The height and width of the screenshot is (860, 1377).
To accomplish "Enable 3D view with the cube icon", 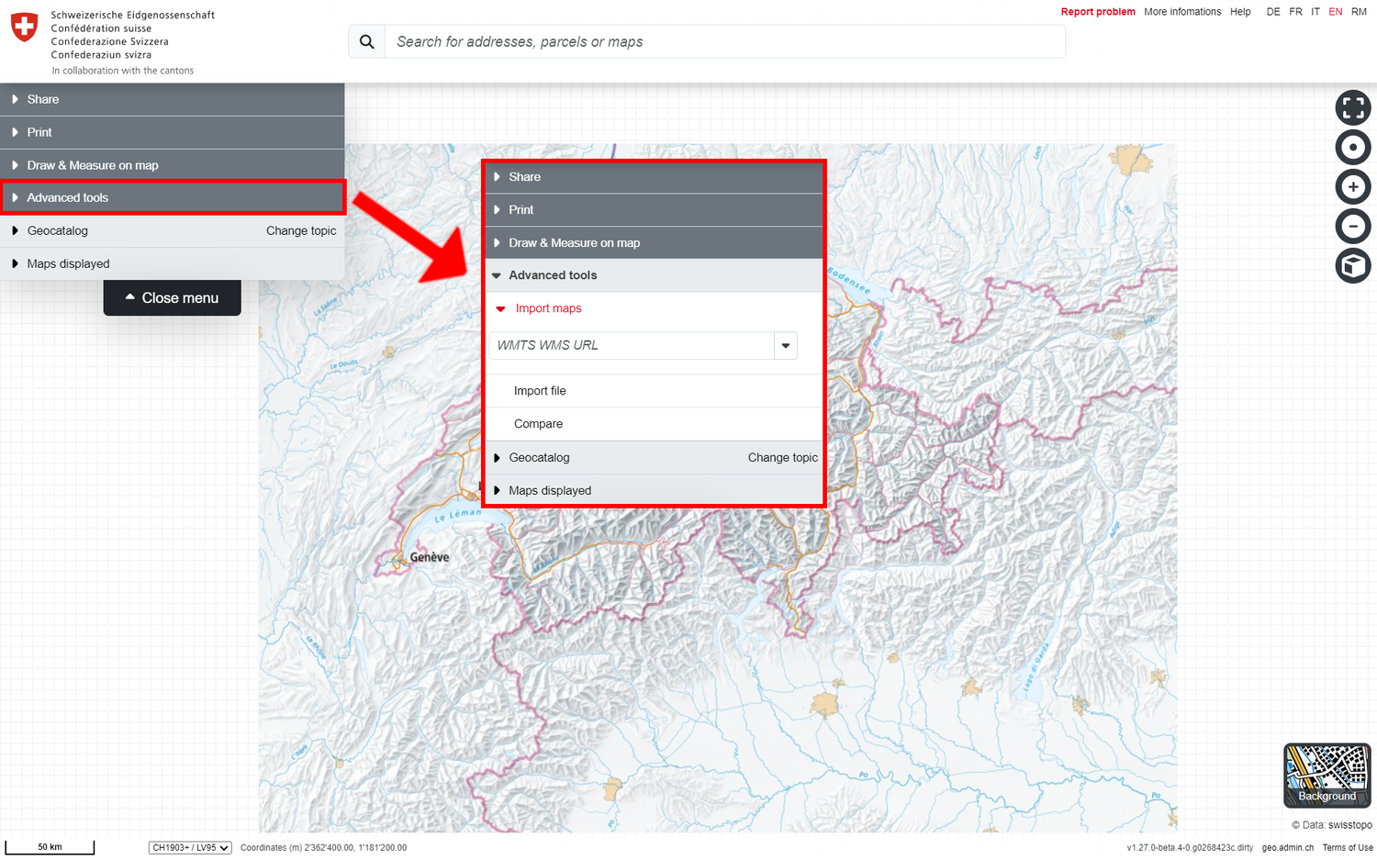I will [1352, 266].
